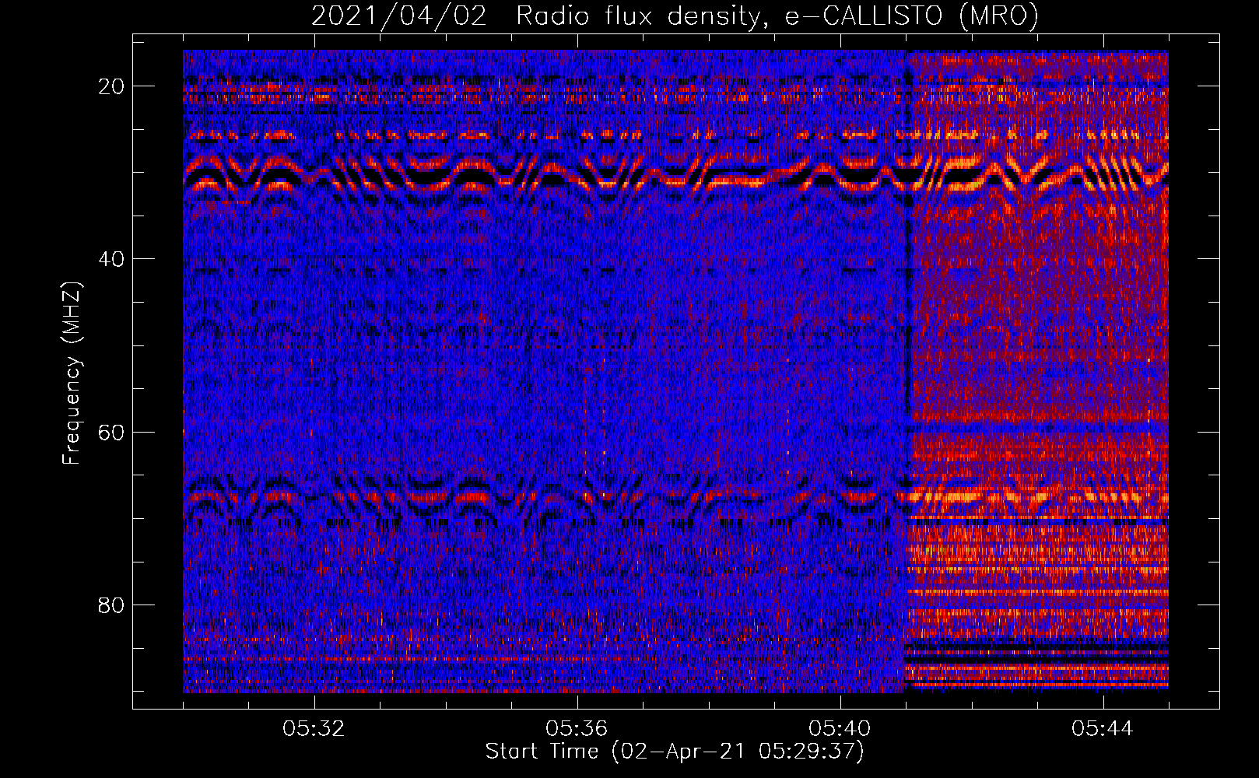This screenshot has height=778, width=1259.
Task: Click the time tick label '05:32'
Action: tap(314, 729)
